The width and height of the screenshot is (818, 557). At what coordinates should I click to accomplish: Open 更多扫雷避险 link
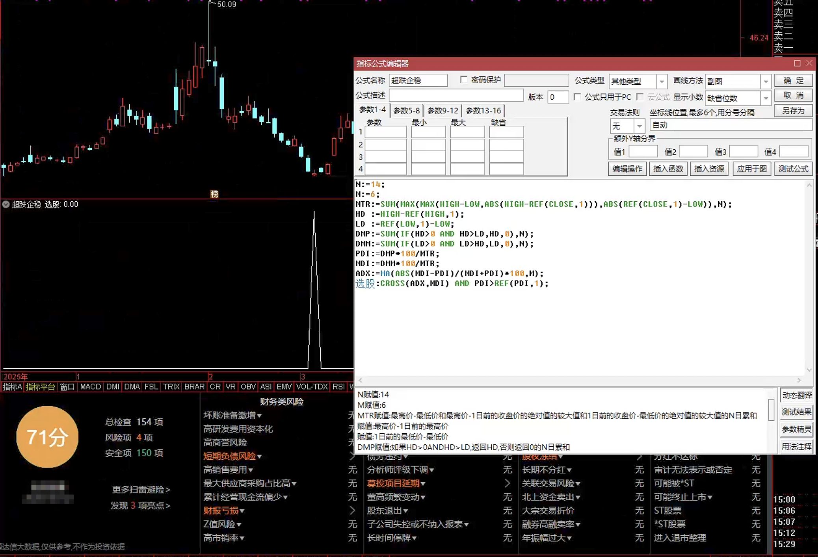click(141, 489)
